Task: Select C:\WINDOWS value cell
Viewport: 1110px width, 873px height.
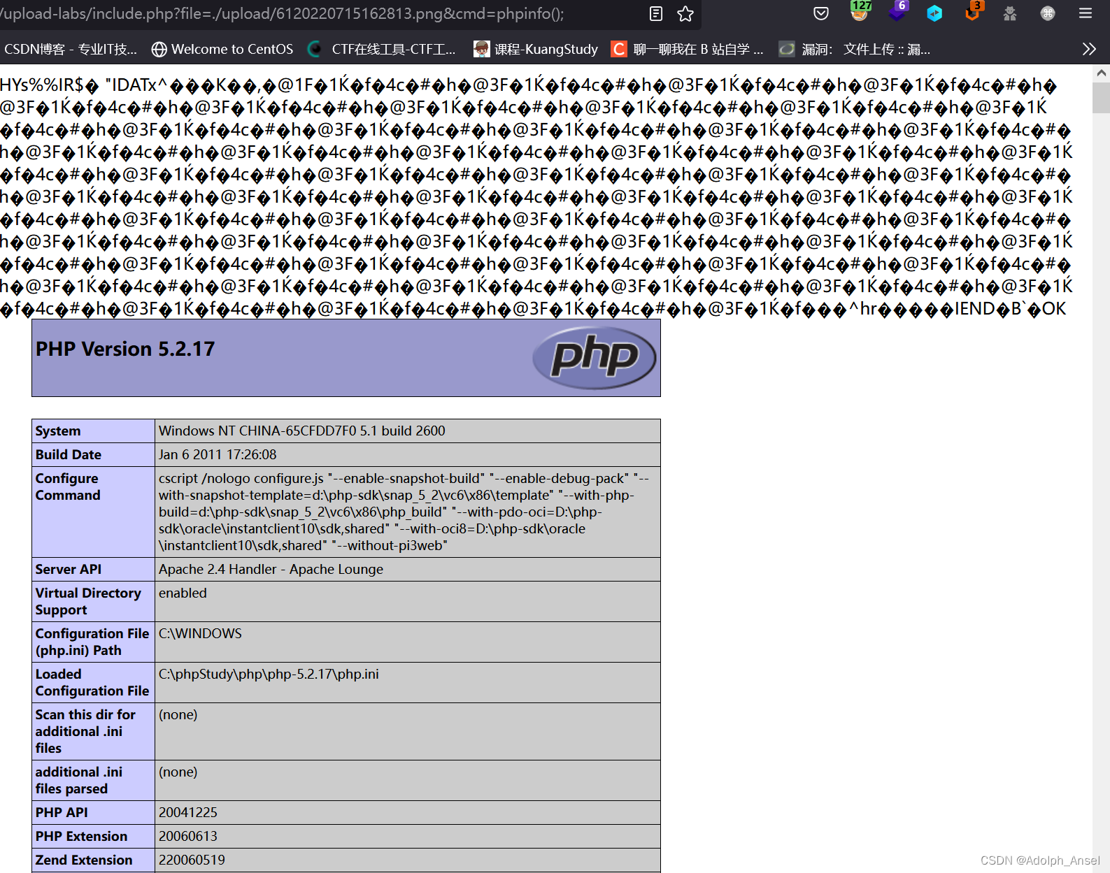Action: [408, 642]
